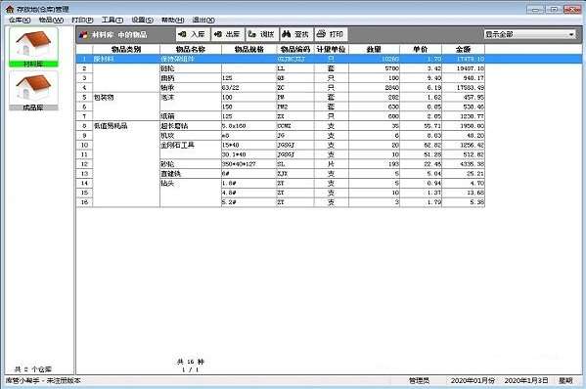Select row 8 低值易耗品 in the table
This screenshot has height=389, width=586.
[281, 126]
